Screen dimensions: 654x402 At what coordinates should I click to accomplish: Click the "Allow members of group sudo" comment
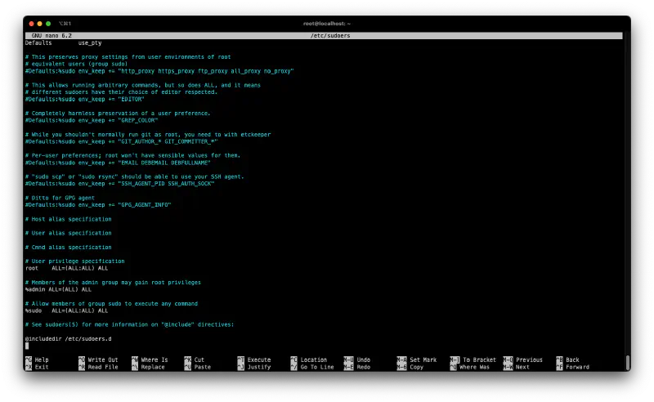coord(111,304)
